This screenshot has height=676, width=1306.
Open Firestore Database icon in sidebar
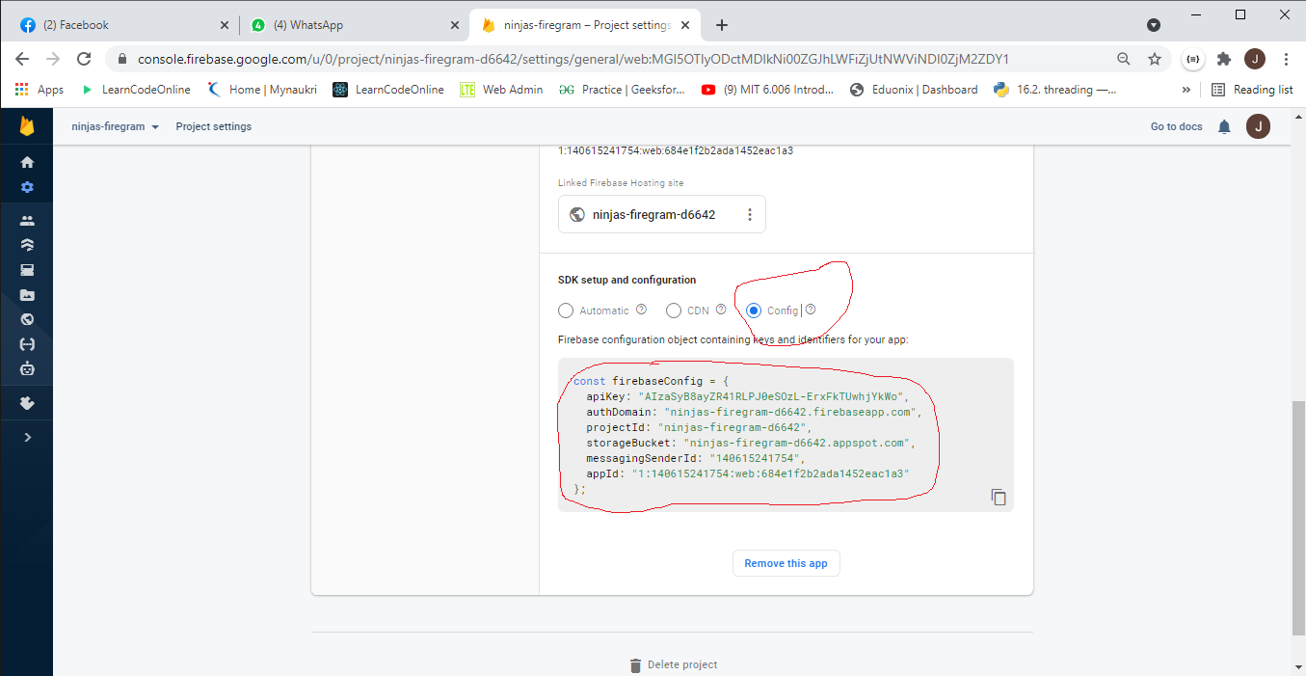click(x=27, y=245)
